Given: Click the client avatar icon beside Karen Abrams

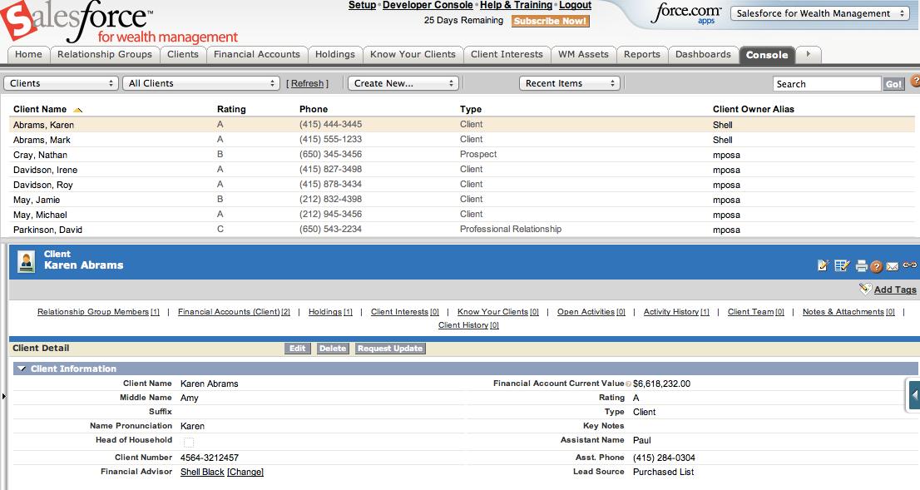Looking at the screenshot, I should pos(27,261).
